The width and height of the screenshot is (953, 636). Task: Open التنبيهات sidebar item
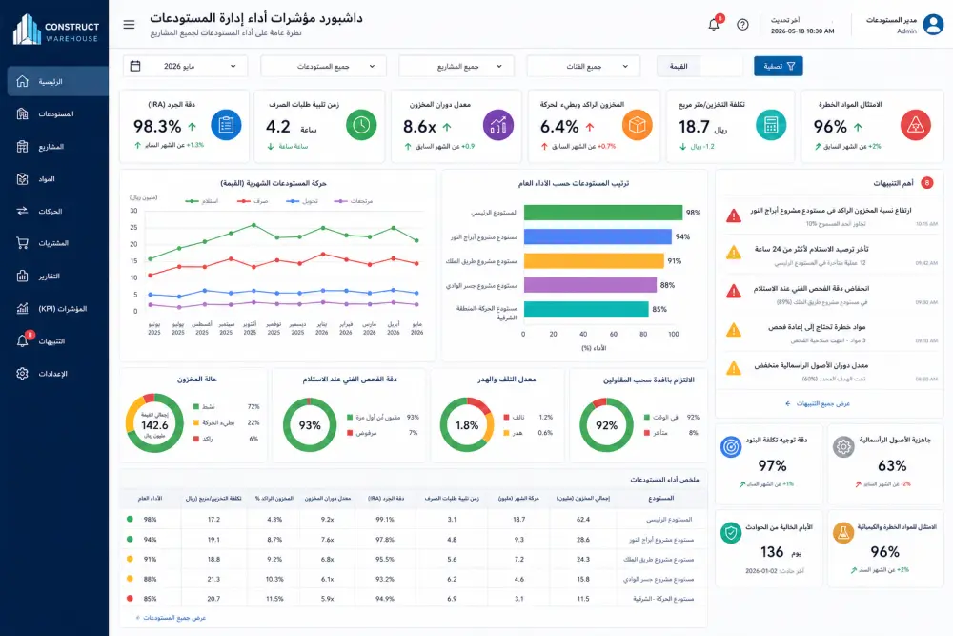(58, 341)
